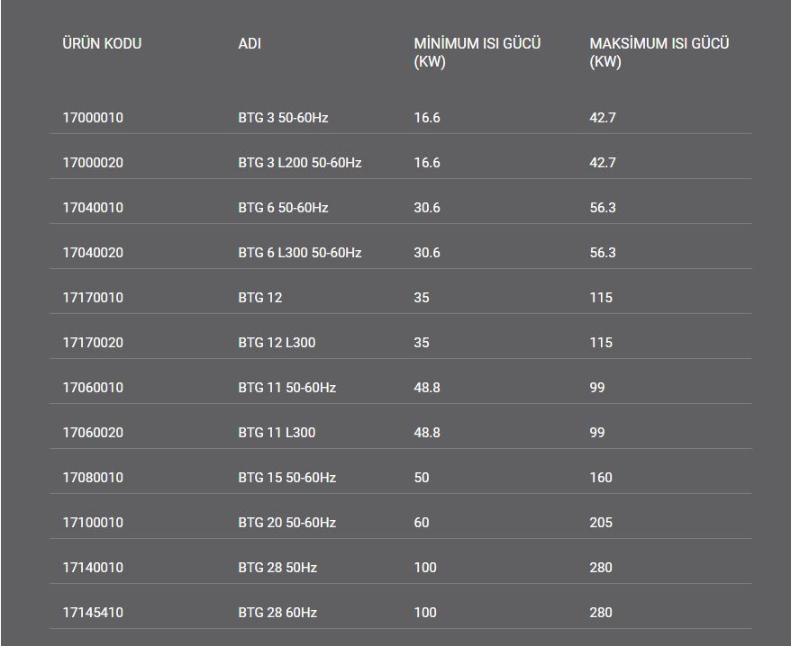Click maximum power value 205
The width and height of the screenshot is (791, 646).
601,523
